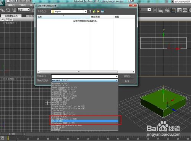The image size is (191, 141).
Task: Switch to the Freeform (自由形式) tab
Action: 29,16
